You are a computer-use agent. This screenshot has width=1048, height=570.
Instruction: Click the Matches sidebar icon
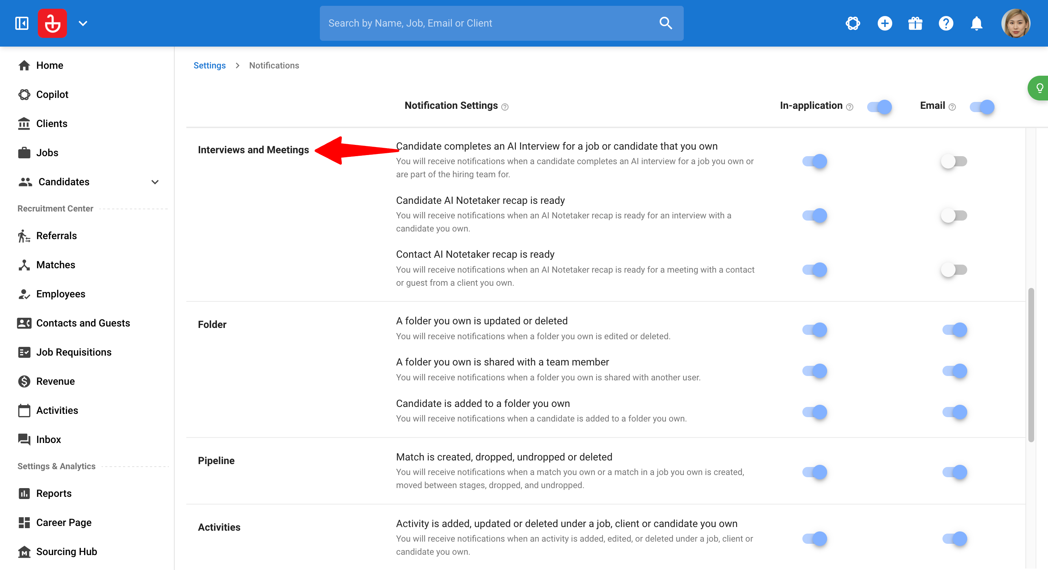click(24, 265)
